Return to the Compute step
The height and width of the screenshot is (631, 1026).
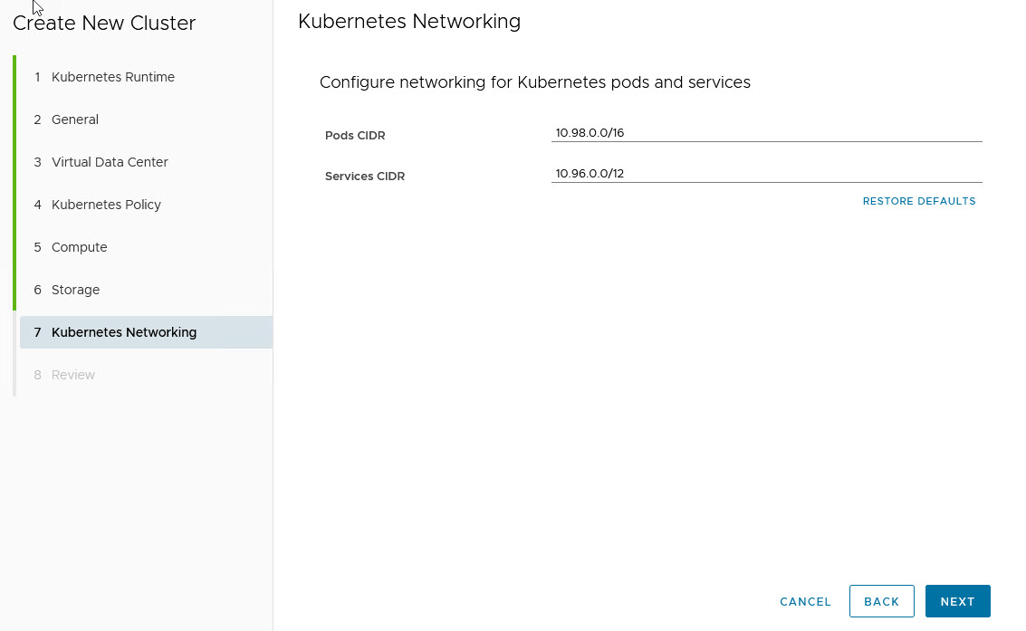(x=79, y=247)
